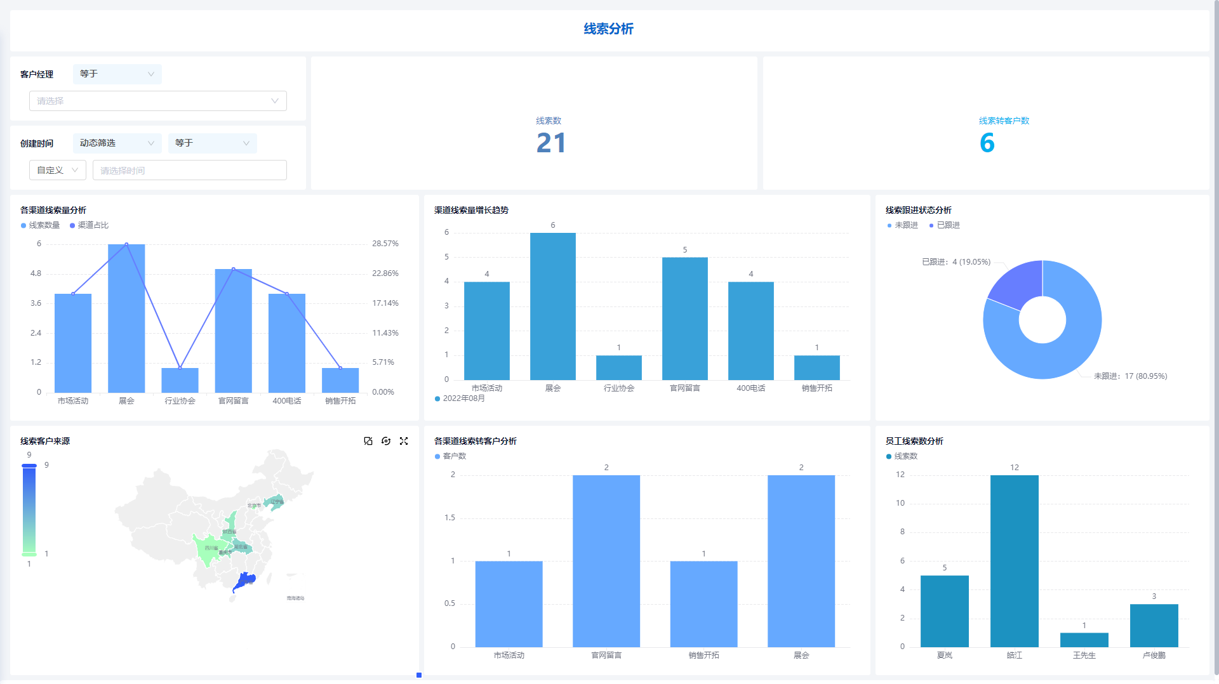Screen dimensions: 1219x684
Task: Click the 400电话 bar in 渠道线索量增长趋势
Action: point(751,331)
